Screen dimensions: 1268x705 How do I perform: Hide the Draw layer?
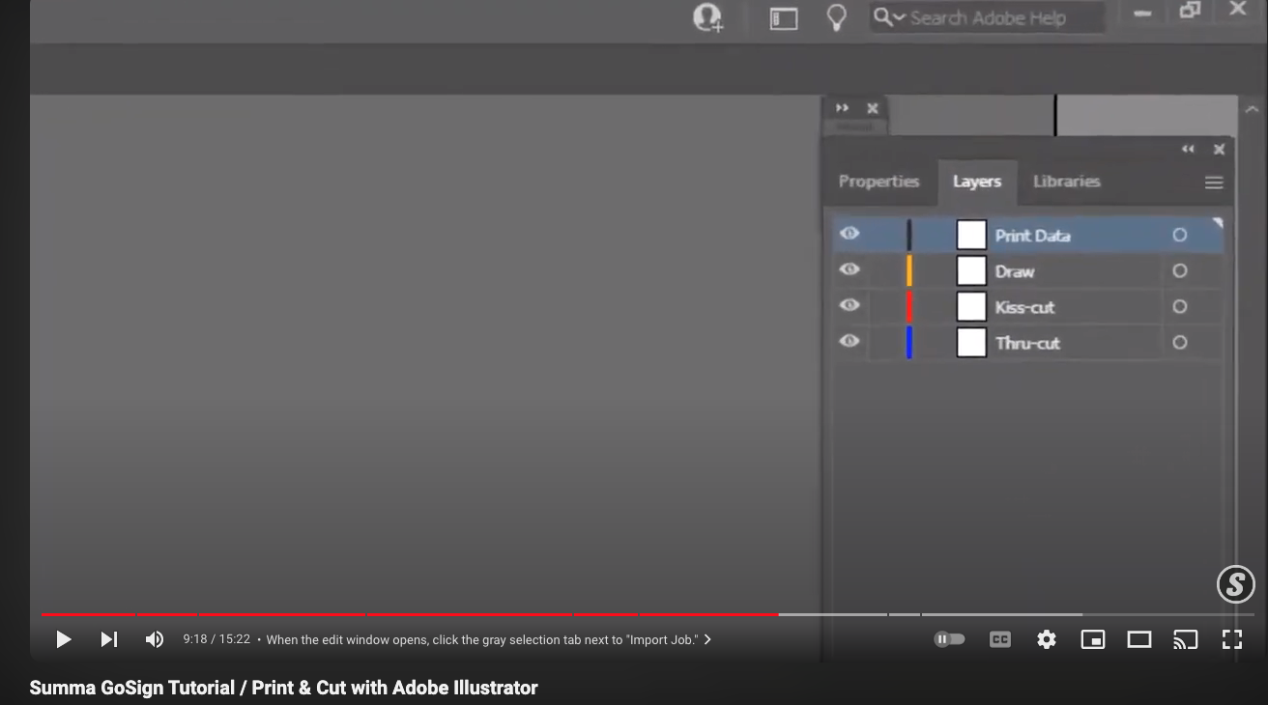point(850,269)
